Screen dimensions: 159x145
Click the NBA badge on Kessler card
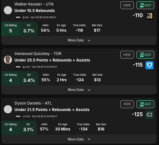click(18, 17)
